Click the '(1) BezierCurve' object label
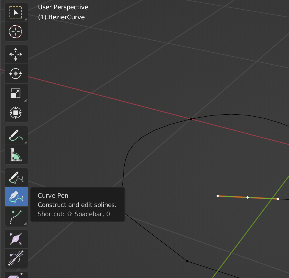Screen dimensions: 289x278 61,17
